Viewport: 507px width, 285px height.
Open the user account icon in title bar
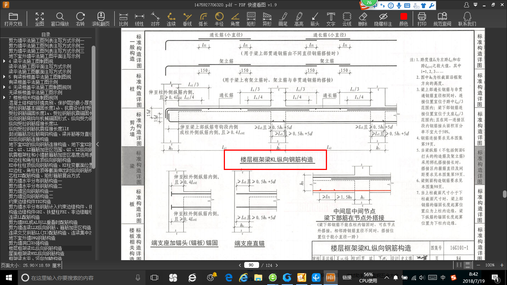[467, 5]
